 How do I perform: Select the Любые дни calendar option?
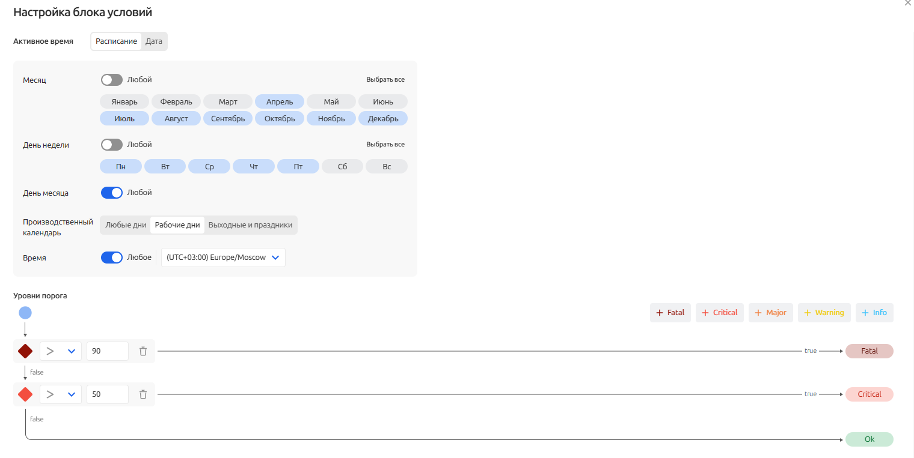pos(126,225)
